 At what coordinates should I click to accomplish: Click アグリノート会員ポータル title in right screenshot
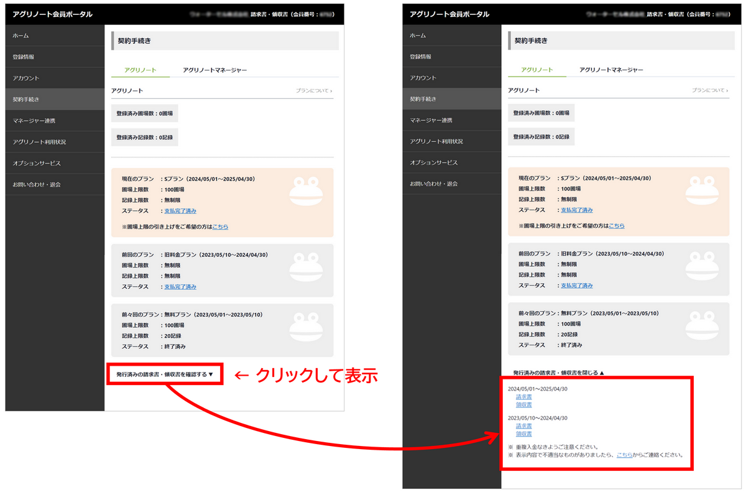[x=449, y=14]
